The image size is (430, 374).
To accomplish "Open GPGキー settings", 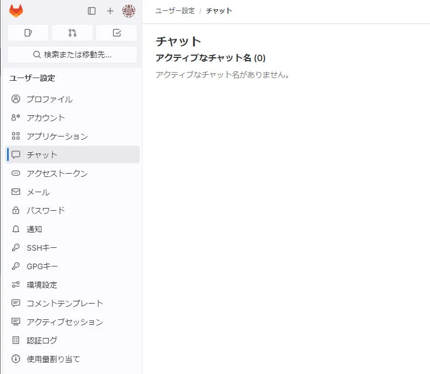I will (42, 266).
